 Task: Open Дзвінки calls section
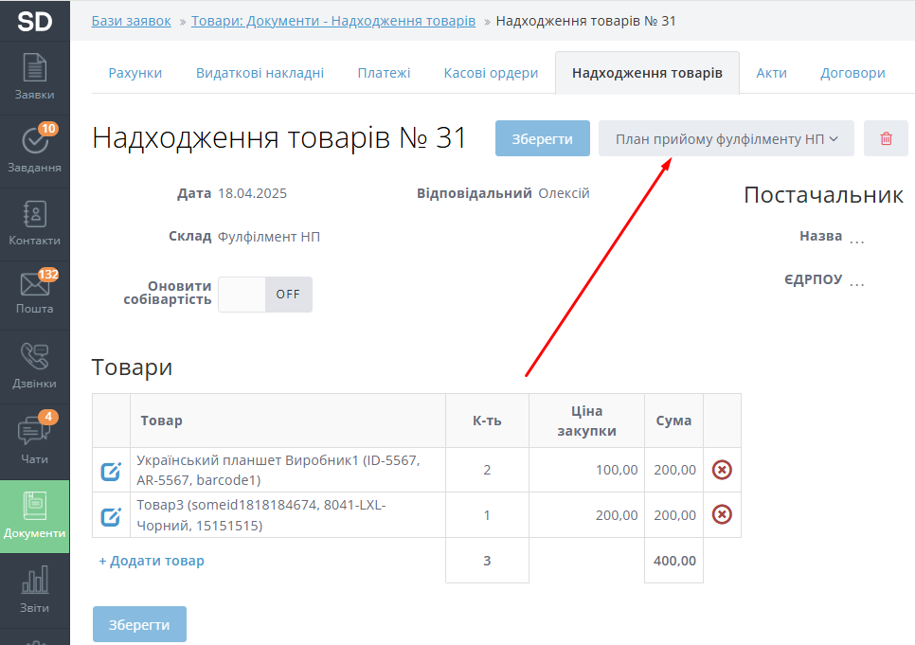point(34,366)
